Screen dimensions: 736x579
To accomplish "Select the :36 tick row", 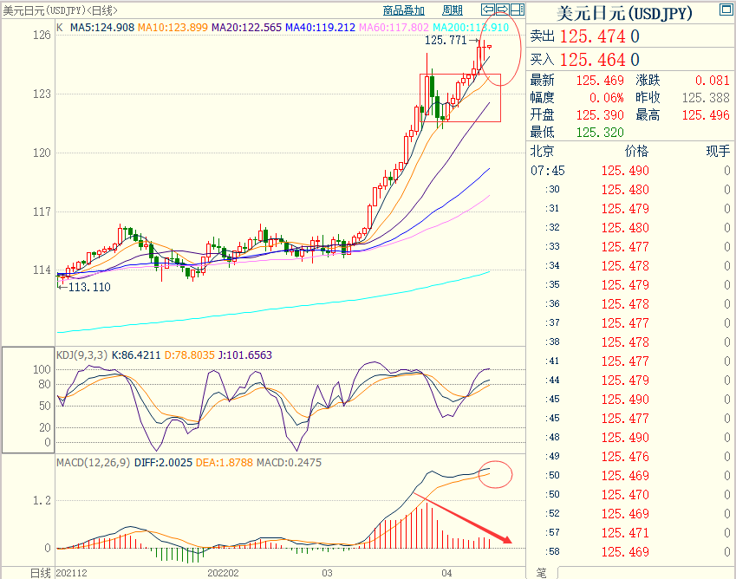I will click(x=630, y=304).
